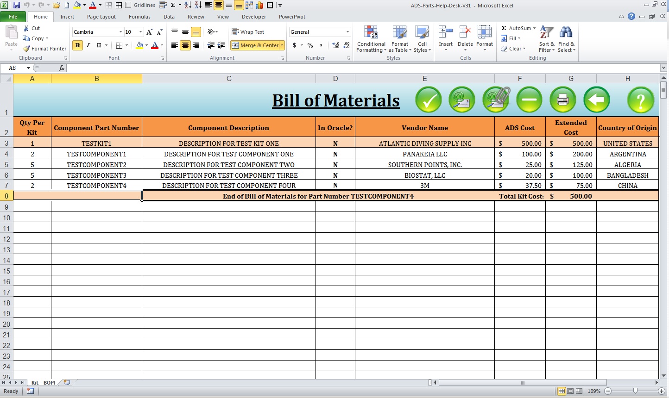The width and height of the screenshot is (669, 398).
Task: Click the green back arrow button
Action: 597,99
